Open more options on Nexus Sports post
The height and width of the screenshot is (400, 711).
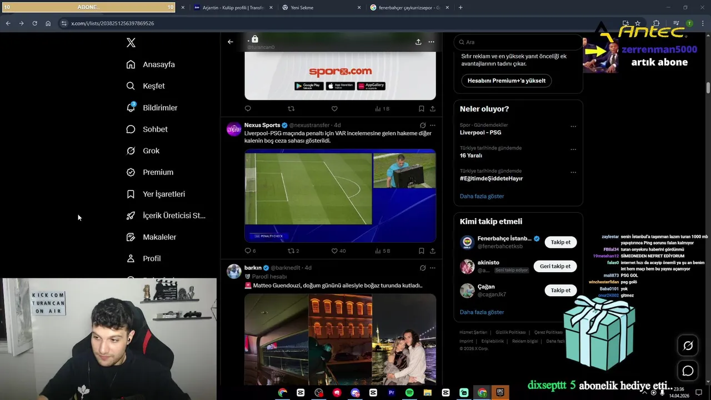[x=433, y=126]
